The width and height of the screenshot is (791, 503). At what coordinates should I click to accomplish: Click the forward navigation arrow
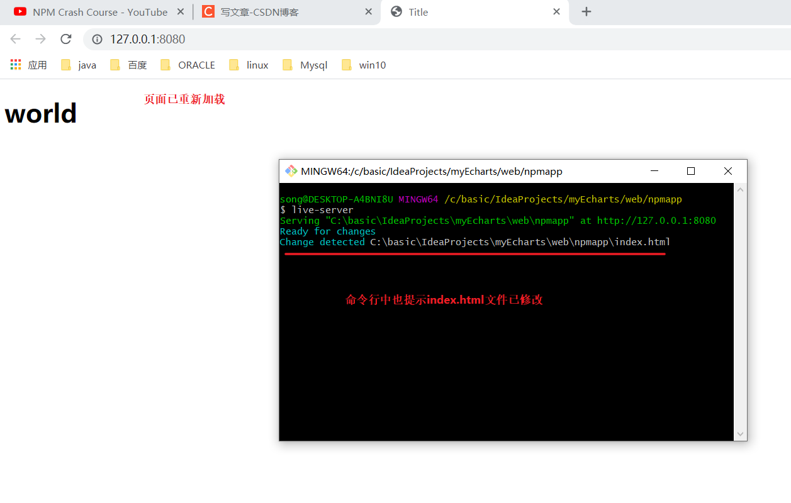(40, 38)
